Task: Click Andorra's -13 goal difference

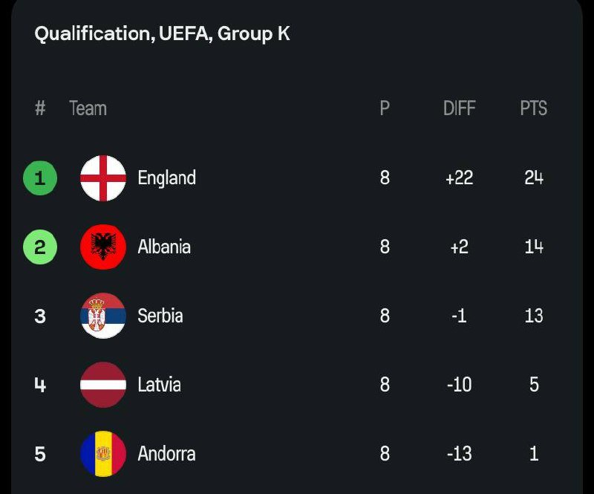Action: point(459,453)
